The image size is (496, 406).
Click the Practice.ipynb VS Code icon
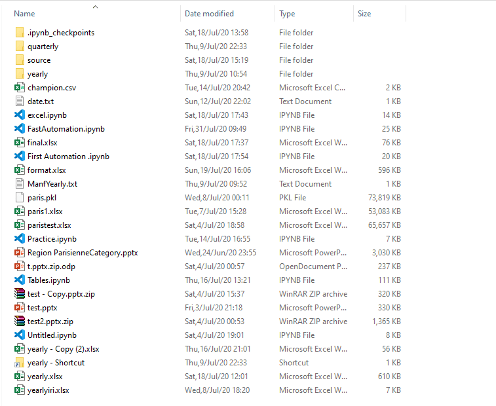tap(20, 239)
